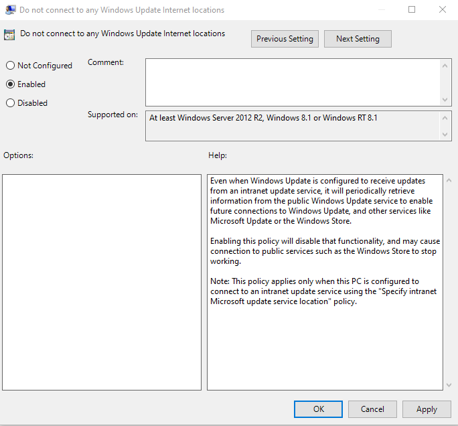Go to Next Setting
Image resolution: width=458 pixels, height=426 pixels.
[x=358, y=39]
